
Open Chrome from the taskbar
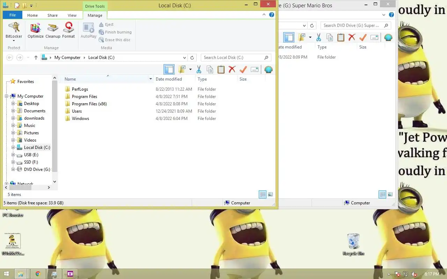click(x=38, y=274)
